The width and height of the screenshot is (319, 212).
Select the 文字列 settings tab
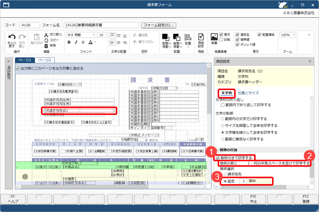tap(227, 93)
